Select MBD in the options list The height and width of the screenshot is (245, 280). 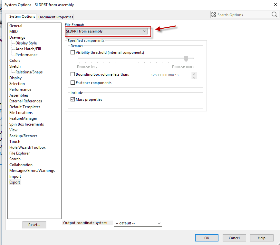[14, 32]
